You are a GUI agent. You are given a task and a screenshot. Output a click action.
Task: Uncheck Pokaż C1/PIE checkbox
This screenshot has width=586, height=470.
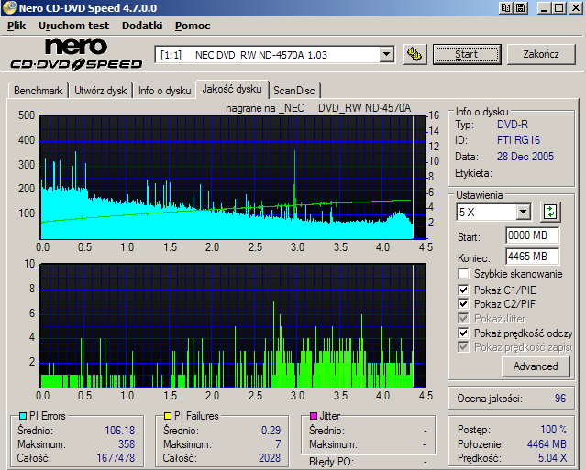click(463, 290)
